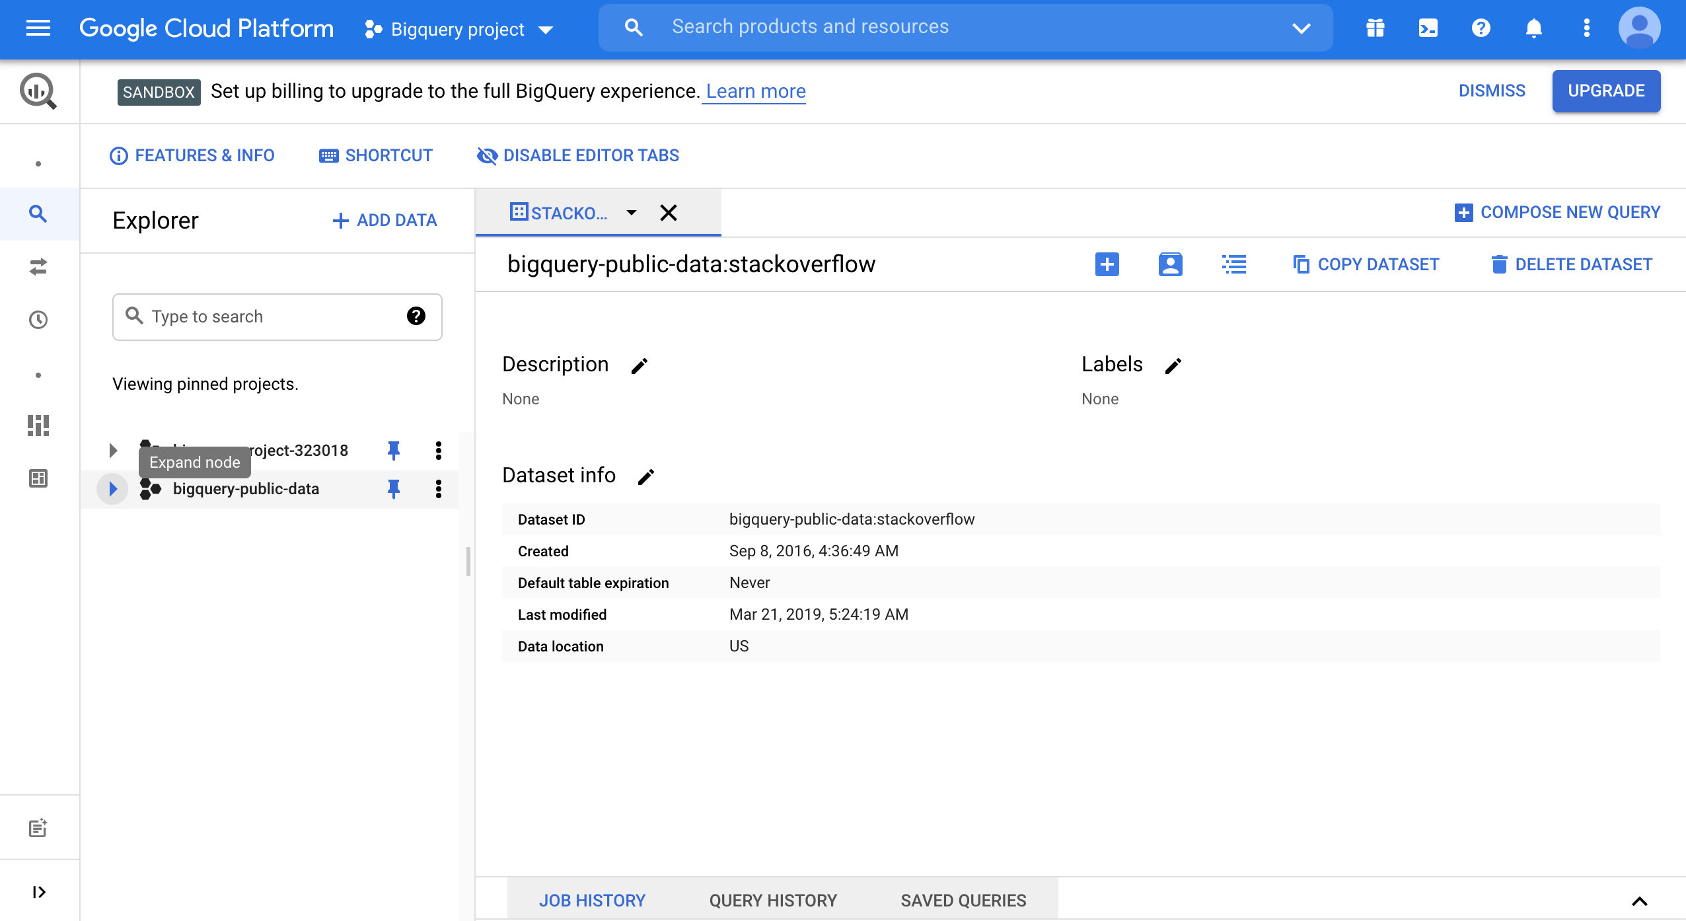The image size is (1686, 921).
Task: Click Compose New Query
Action: click(1557, 213)
